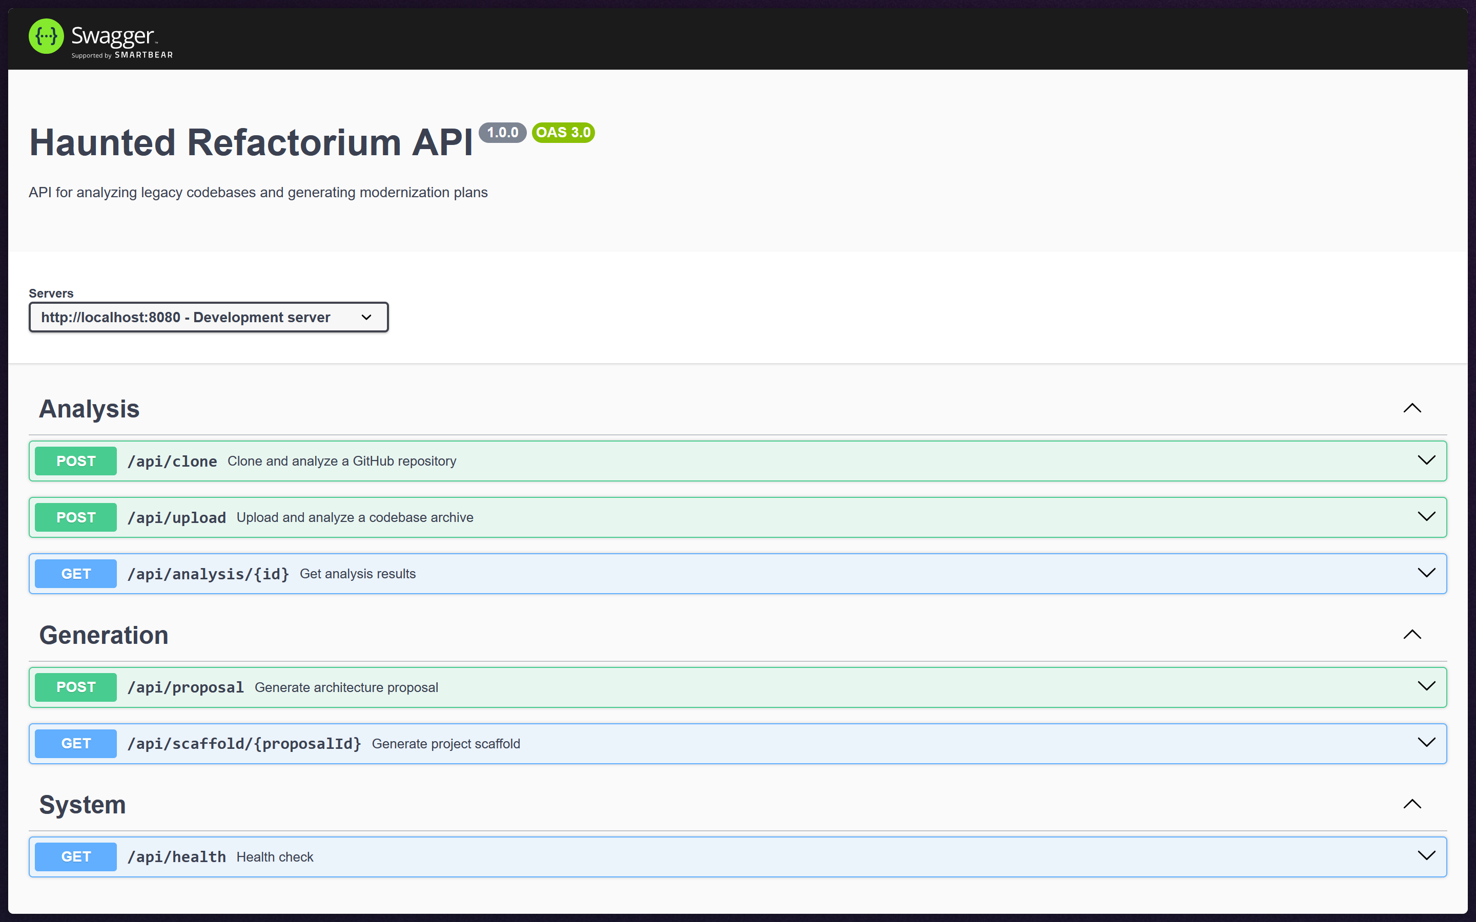Click the Analysis tag heading
Image resolution: width=1476 pixels, height=922 pixels.
pyautogui.click(x=89, y=409)
